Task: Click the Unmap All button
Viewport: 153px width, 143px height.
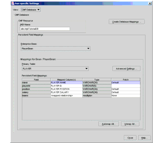Action: pos(130,124)
